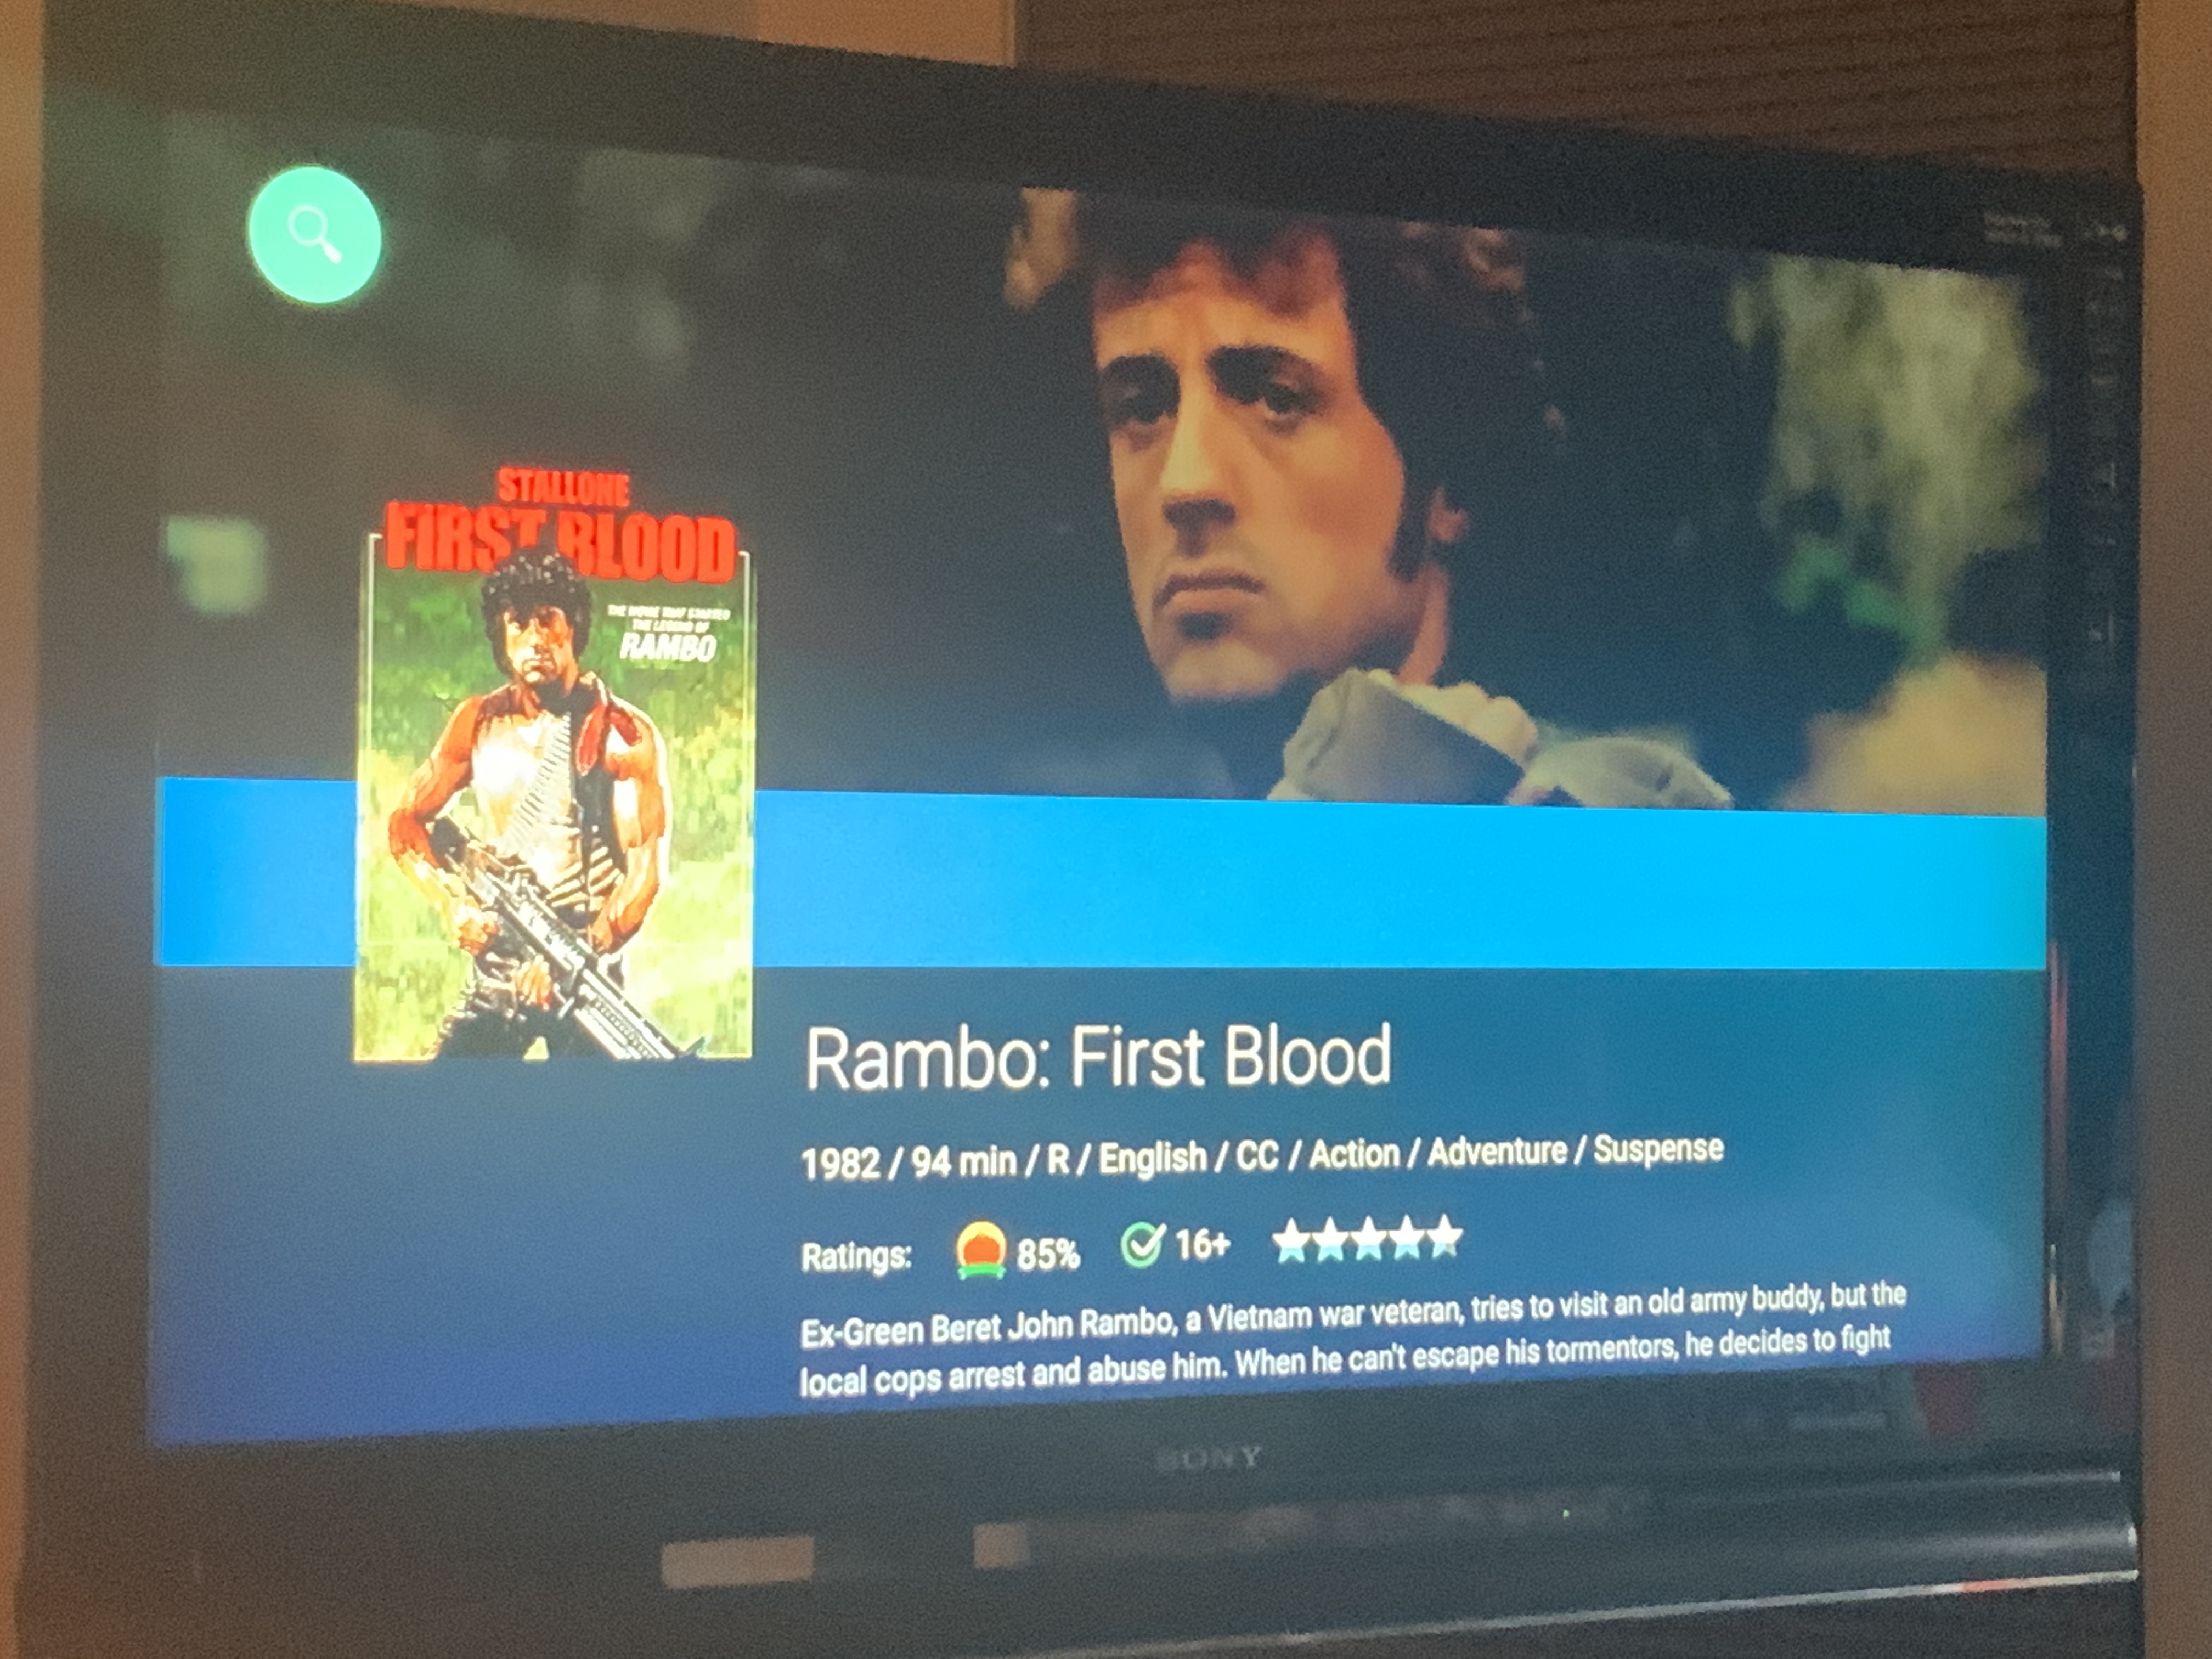
Task: Open search with the green magnifier icon
Action: click(314, 235)
